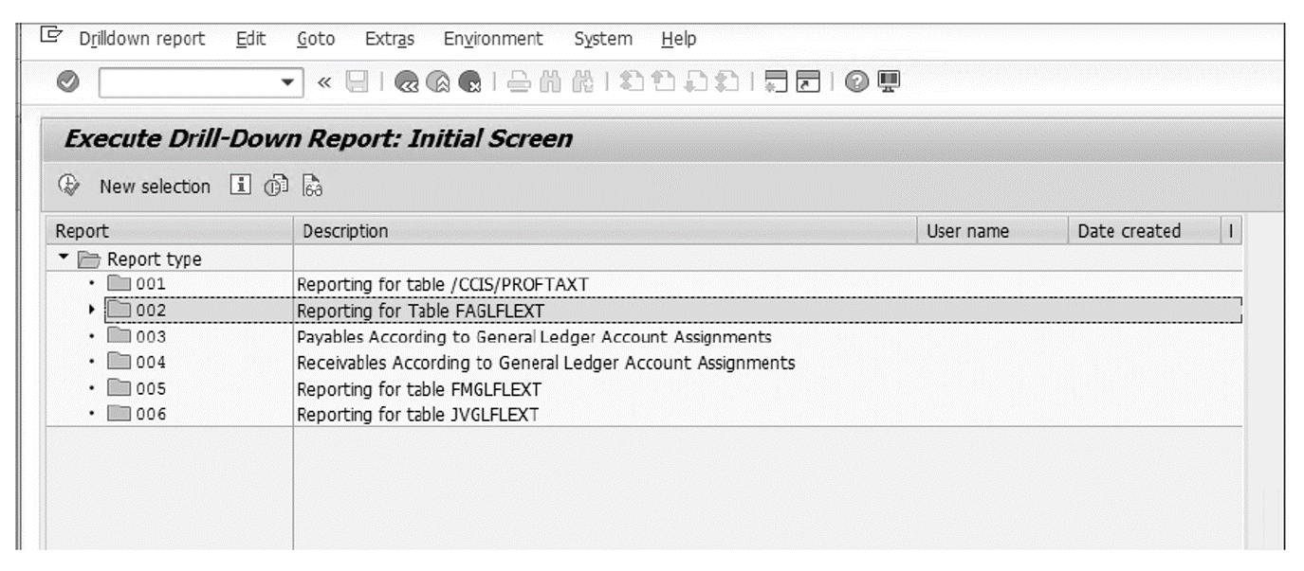Click the Help question mark icon
The image size is (1304, 571).
pyautogui.click(x=856, y=80)
